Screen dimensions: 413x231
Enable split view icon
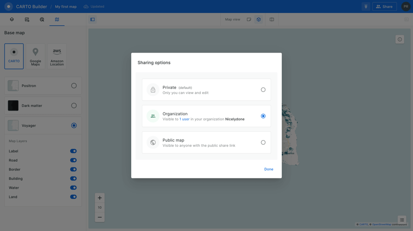[x=272, y=20]
